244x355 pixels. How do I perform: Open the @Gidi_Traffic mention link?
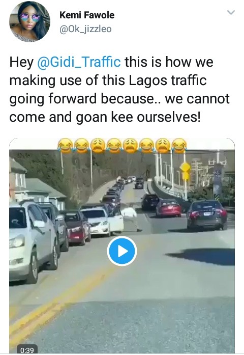click(79, 62)
